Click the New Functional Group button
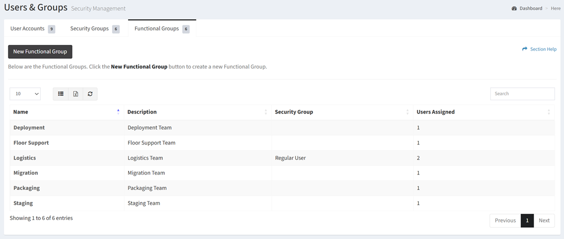Viewport: 564px width, 239px height. click(x=40, y=52)
